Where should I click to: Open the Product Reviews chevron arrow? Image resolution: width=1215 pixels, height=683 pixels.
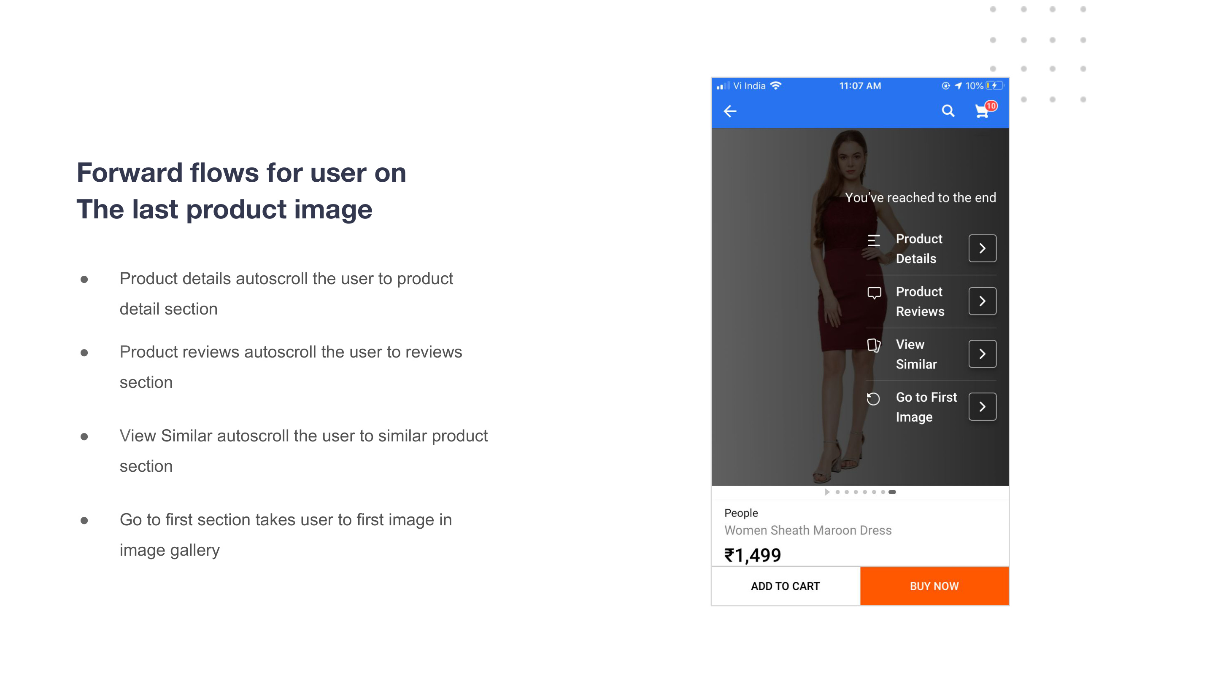click(x=982, y=301)
